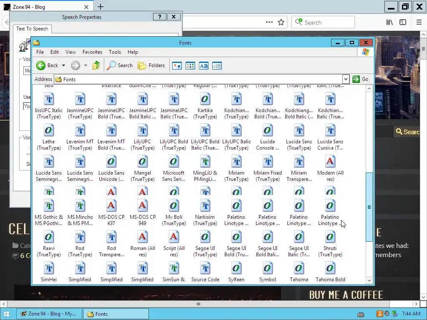
Task: Click the Fonts list scroll-up arrow
Action: coord(369,89)
